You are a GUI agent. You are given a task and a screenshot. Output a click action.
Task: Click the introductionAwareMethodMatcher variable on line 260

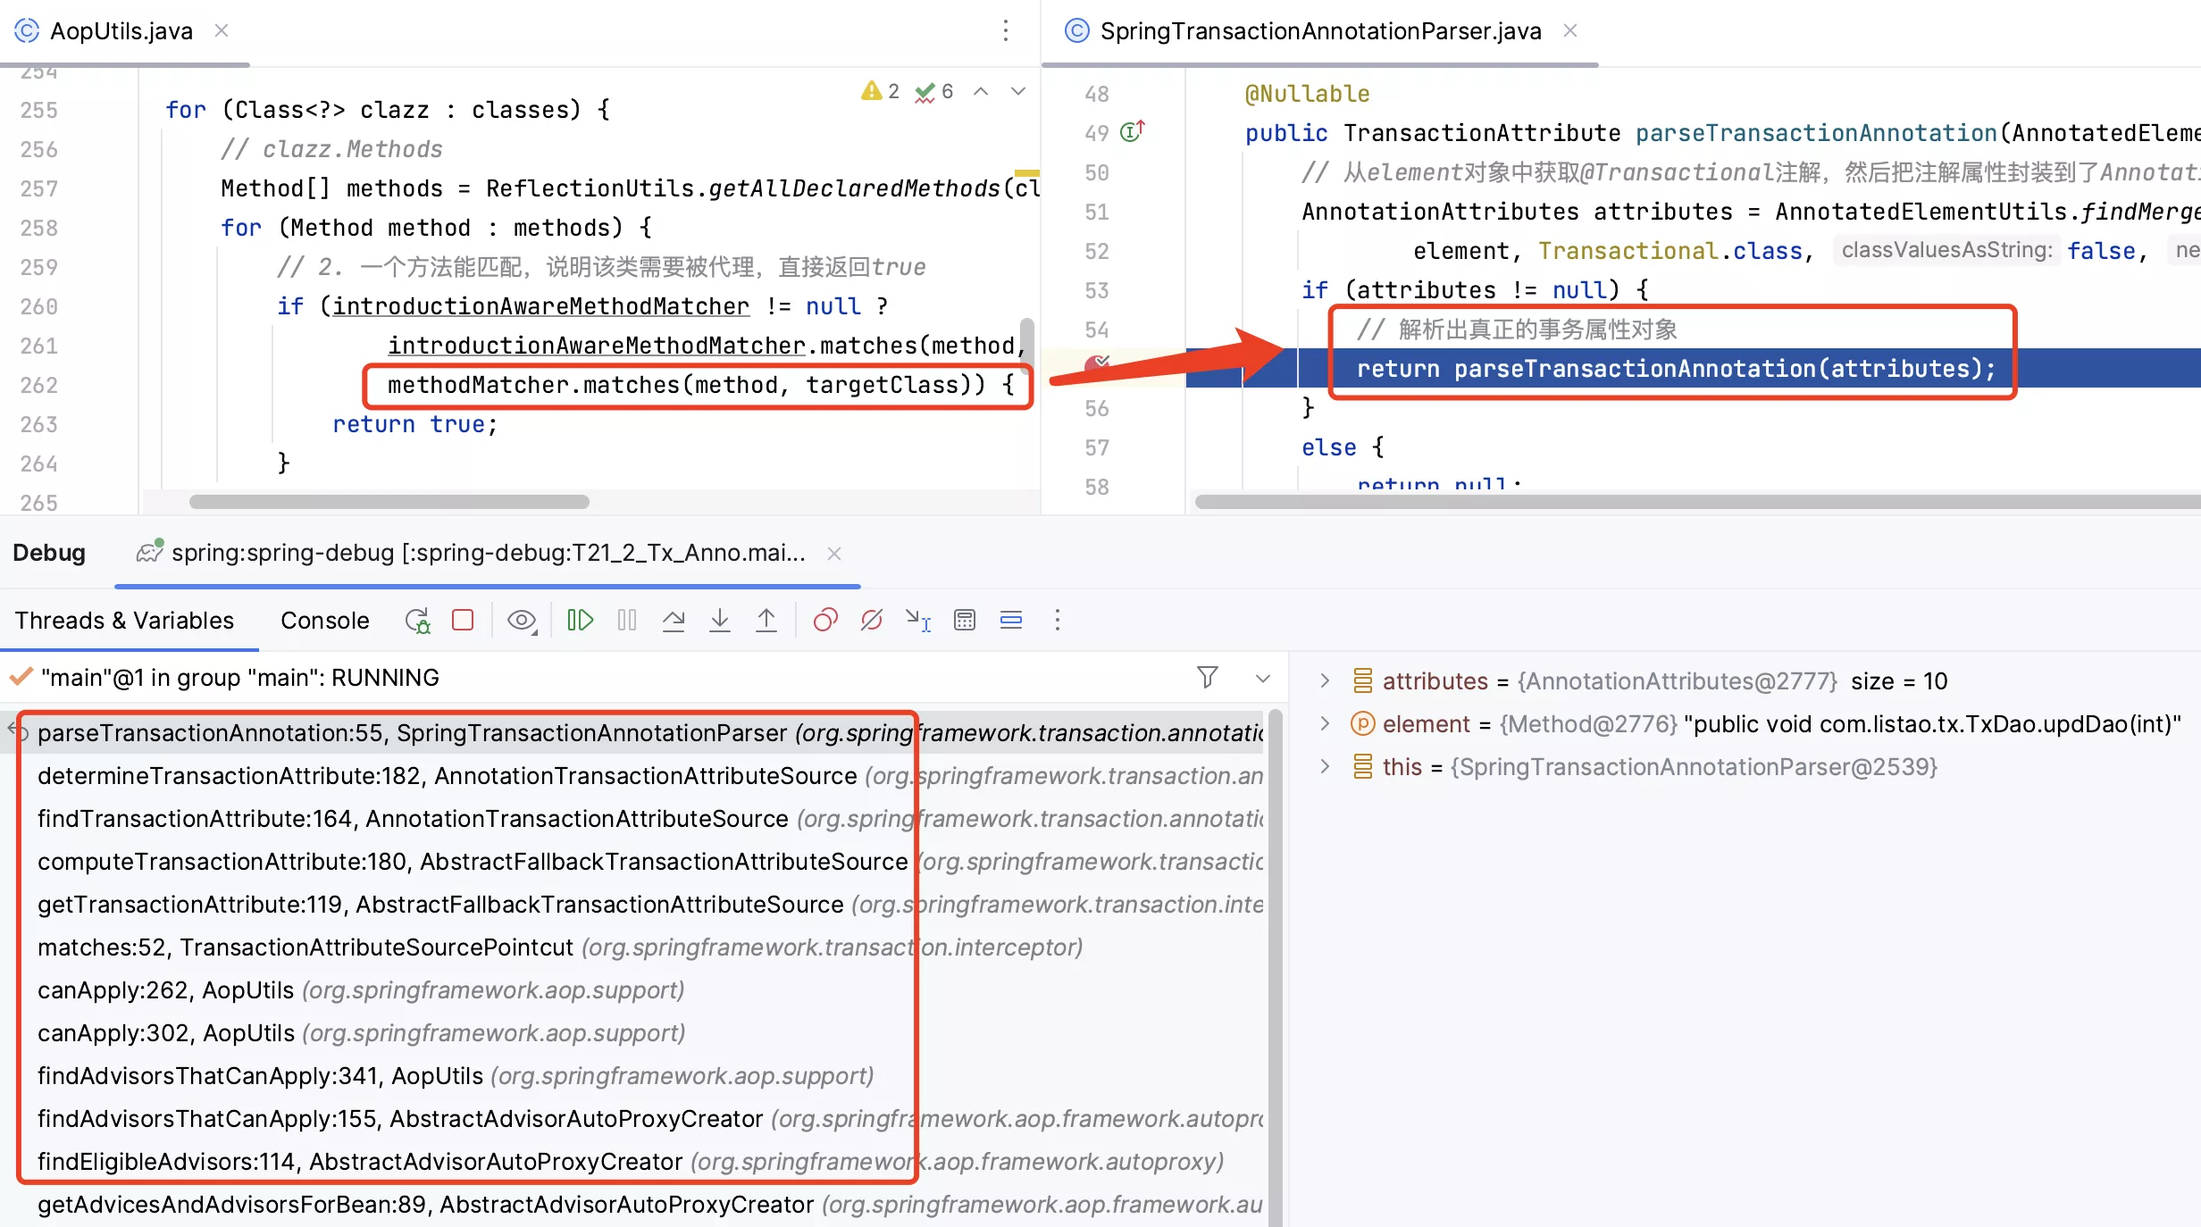tap(540, 306)
